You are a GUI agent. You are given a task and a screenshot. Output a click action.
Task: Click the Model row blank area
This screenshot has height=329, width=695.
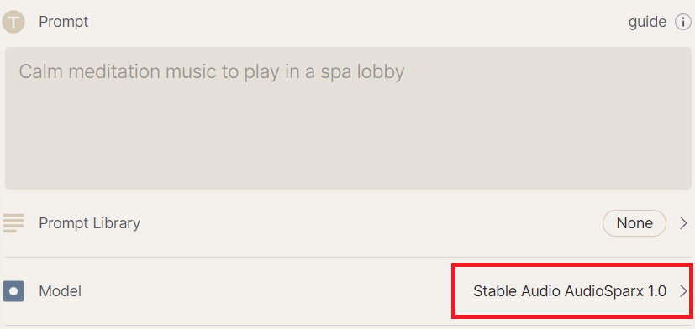[266, 291]
